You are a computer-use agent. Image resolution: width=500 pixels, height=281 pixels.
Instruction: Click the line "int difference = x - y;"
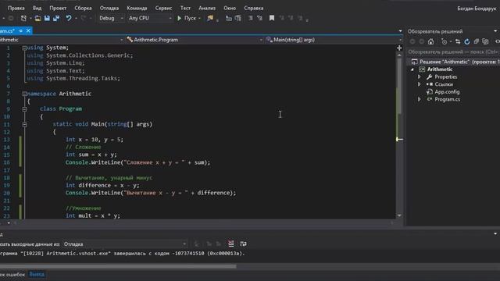click(x=102, y=185)
